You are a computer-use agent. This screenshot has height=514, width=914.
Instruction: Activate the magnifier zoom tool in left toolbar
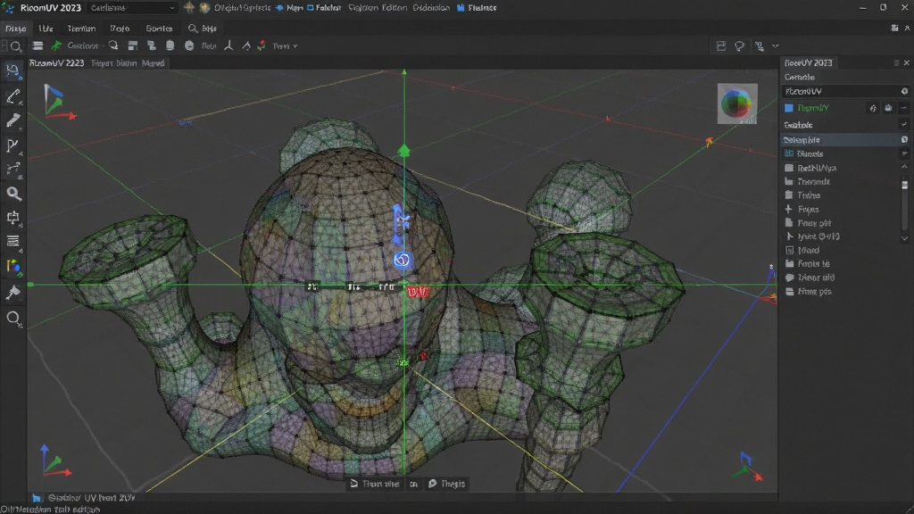click(x=12, y=194)
